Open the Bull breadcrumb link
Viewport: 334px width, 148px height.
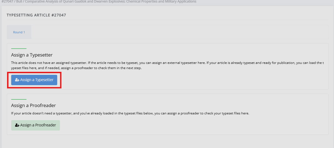(19, 1)
